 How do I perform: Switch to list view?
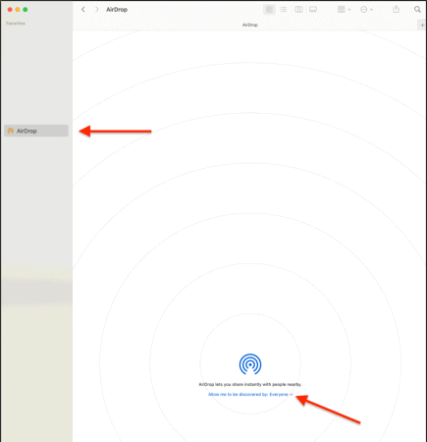(284, 10)
